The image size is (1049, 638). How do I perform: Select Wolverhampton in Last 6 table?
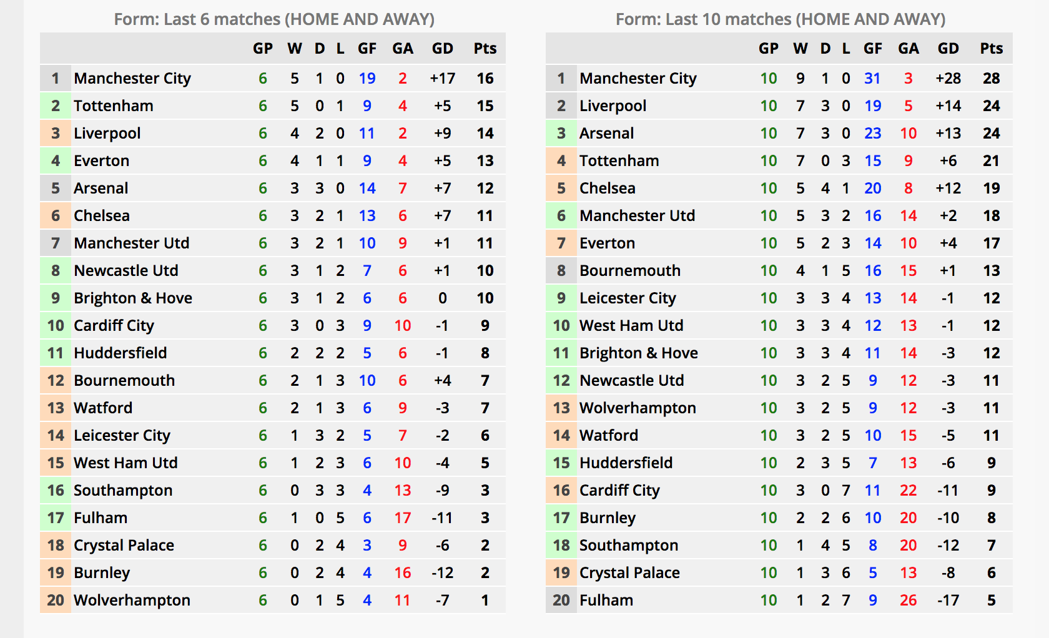132,601
